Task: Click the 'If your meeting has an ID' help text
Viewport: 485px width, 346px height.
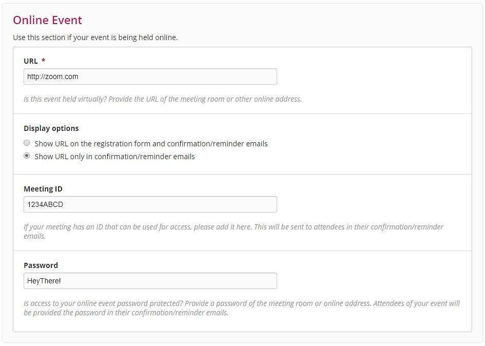Action: pos(234,232)
